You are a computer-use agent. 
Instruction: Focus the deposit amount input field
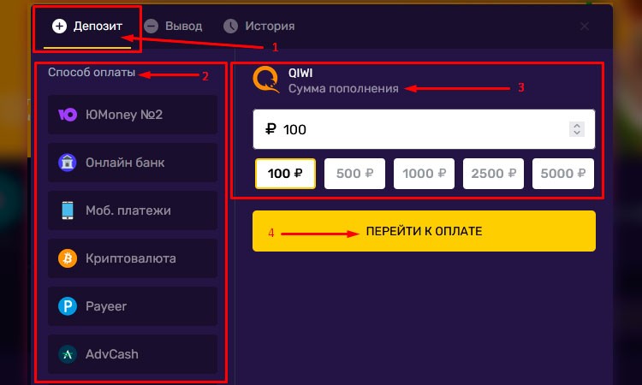(424, 129)
